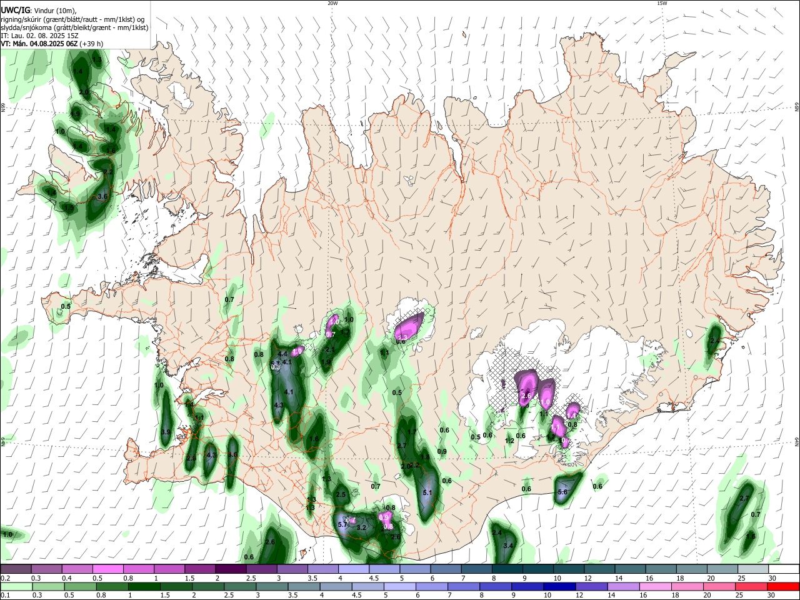Image resolution: width=800 pixels, height=600 pixels.
Task: Pick the 0.2 mauve swatch in upper legend row
Action: pyautogui.click(x=16, y=569)
